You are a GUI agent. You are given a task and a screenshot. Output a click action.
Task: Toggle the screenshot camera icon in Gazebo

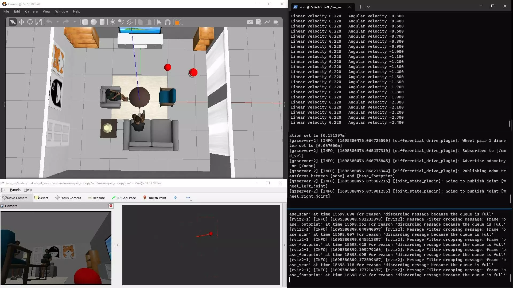point(250,22)
